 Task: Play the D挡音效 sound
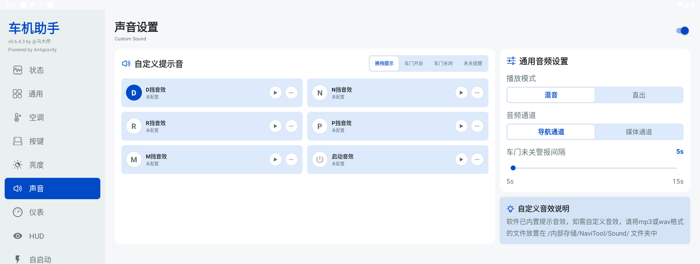(275, 93)
